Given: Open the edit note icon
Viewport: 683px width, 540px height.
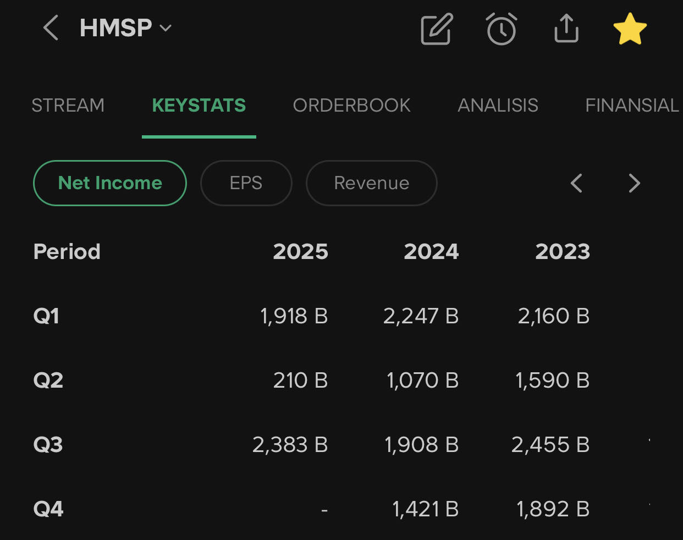Looking at the screenshot, I should (437, 29).
